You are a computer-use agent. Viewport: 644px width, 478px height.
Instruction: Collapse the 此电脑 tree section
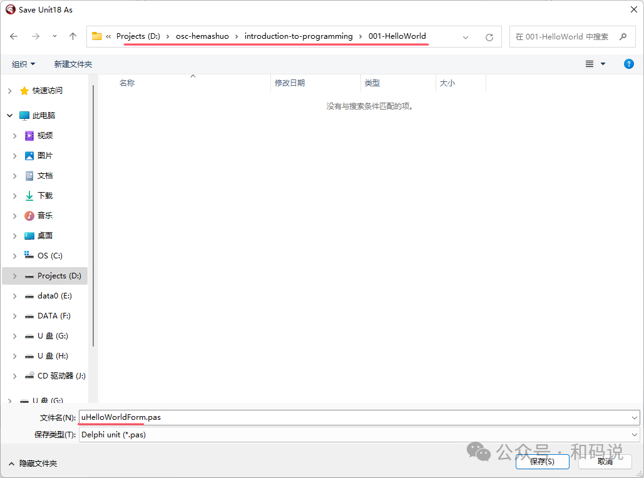coord(9,115)
